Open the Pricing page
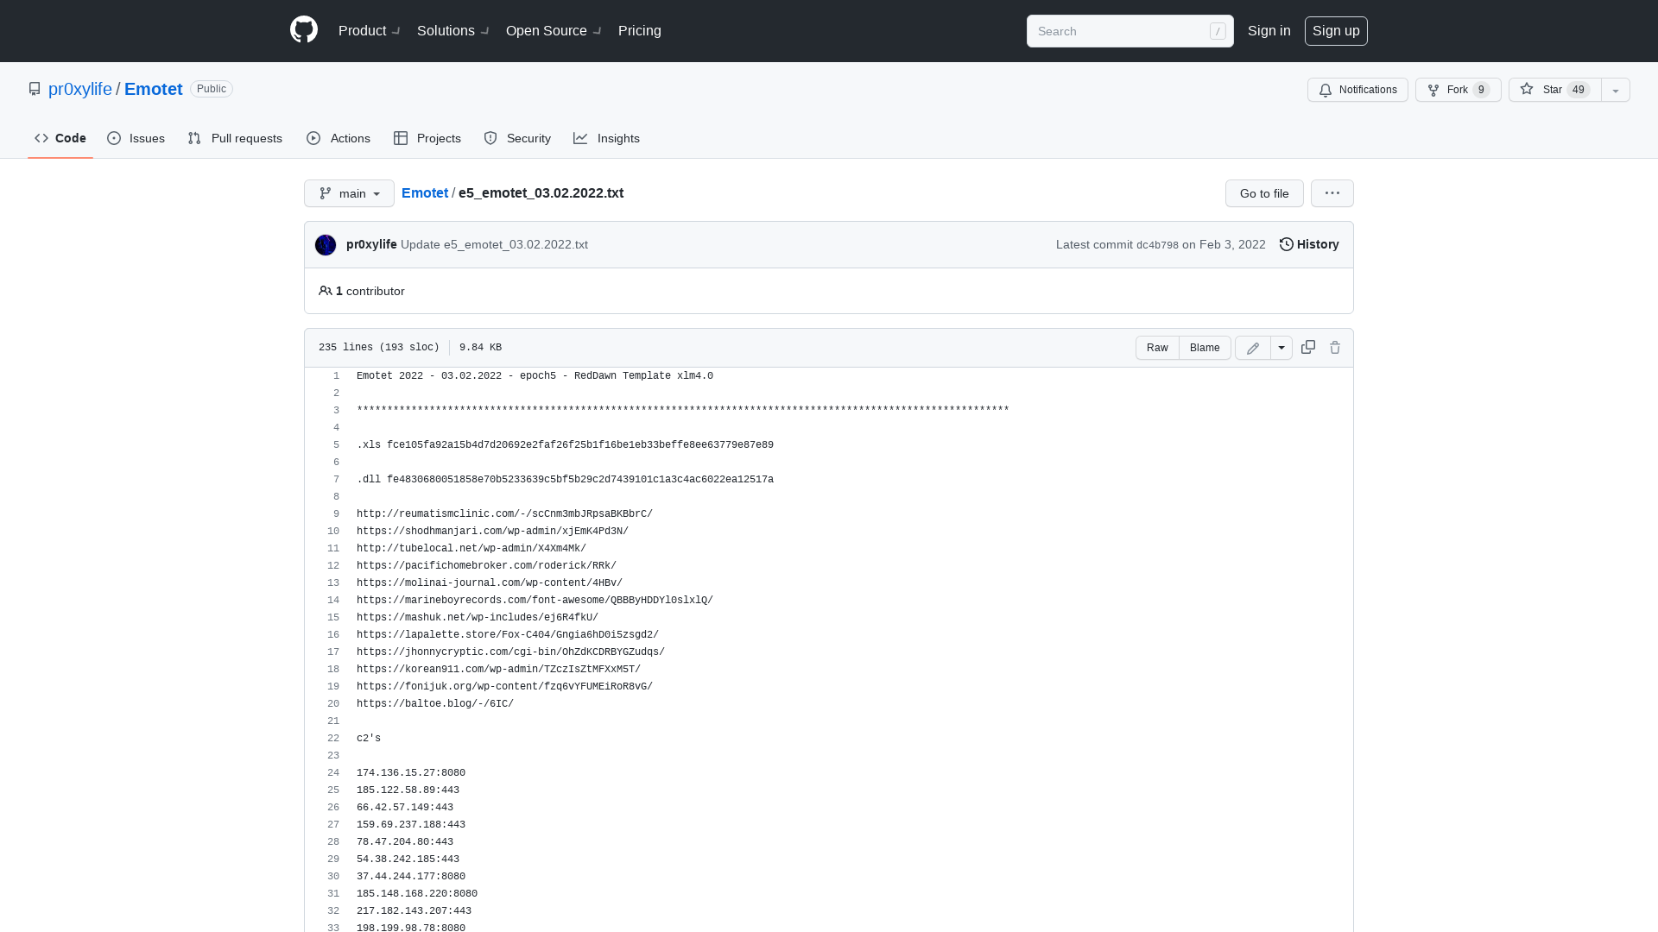This screenshot has height=932, width=1658. tap(640, 30)
